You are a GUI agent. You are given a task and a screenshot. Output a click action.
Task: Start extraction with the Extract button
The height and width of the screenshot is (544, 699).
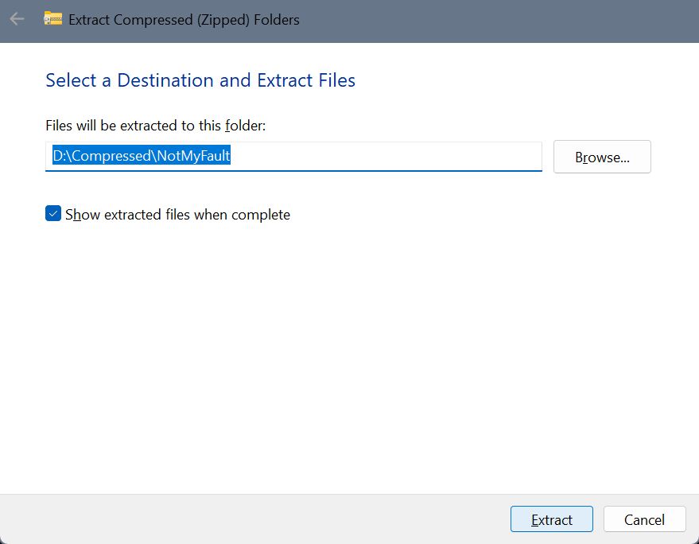tap(552, 519)
